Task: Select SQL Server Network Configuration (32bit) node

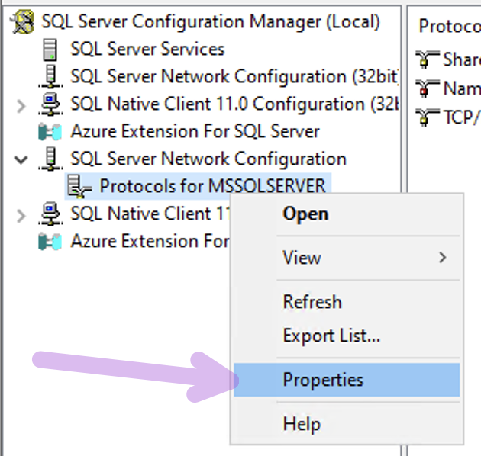Action: tap(234, 76)
